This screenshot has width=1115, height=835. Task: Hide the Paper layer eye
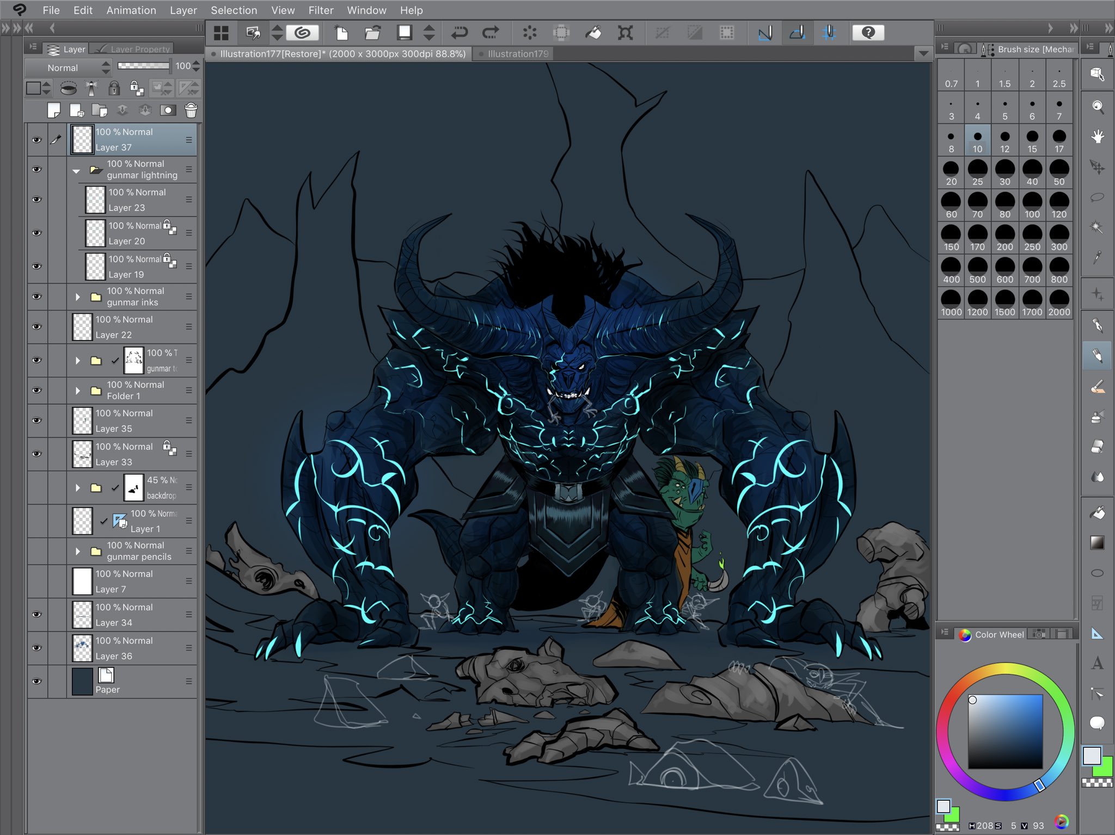point(37,682)
